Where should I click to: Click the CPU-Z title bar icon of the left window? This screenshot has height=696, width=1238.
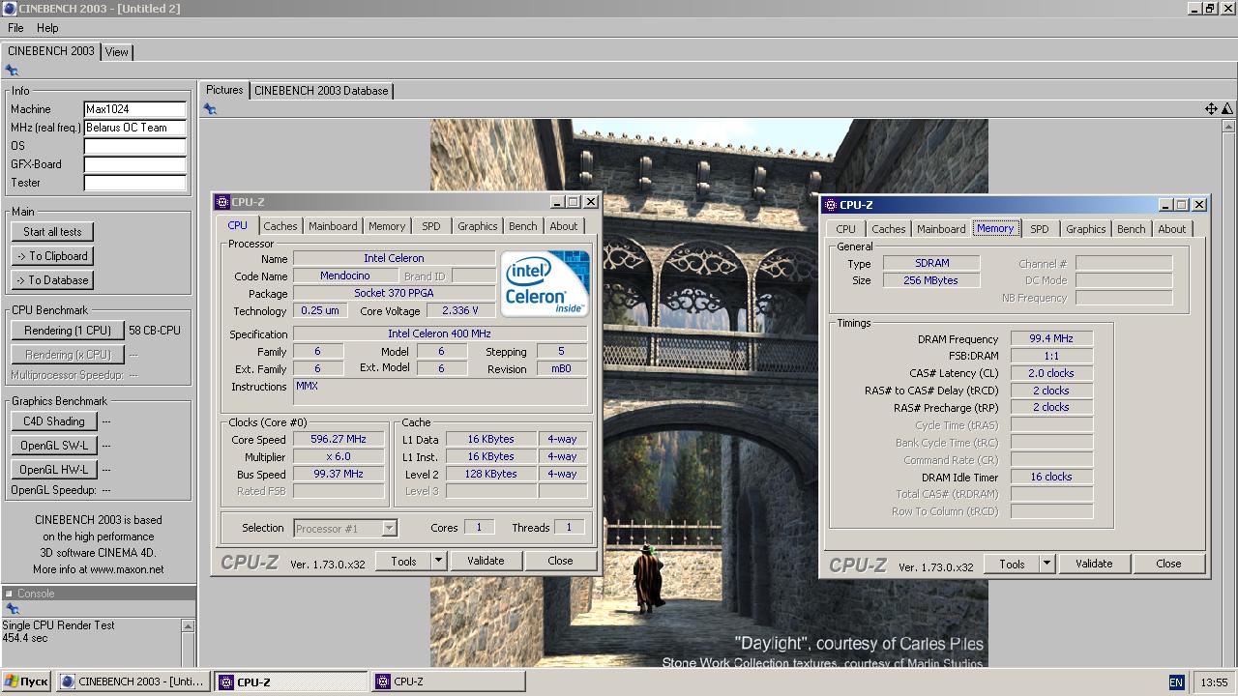[x=222, y=202]
